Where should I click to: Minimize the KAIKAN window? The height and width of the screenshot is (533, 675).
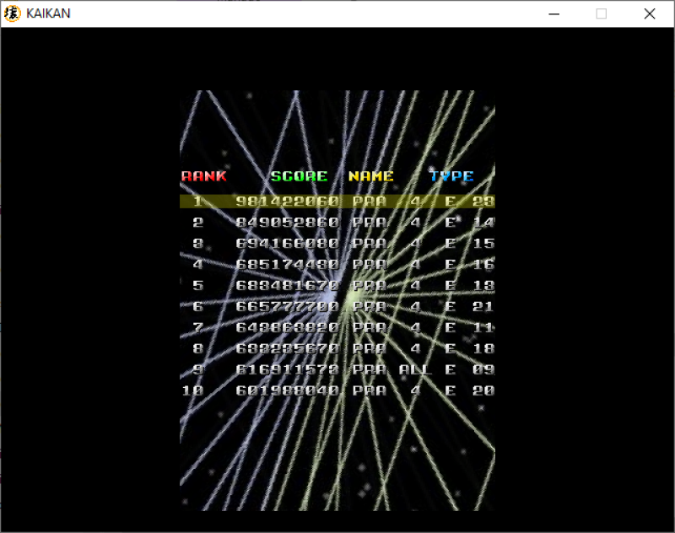click(554, 13)
